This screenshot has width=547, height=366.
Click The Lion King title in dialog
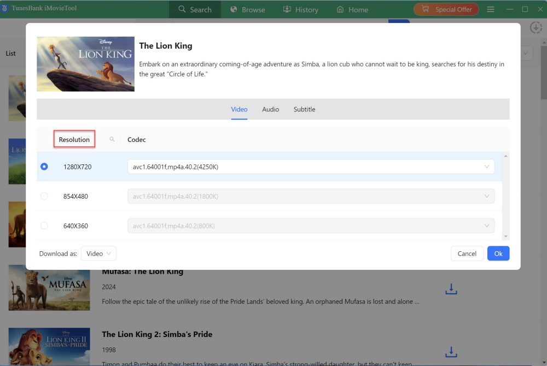(166, 46)
